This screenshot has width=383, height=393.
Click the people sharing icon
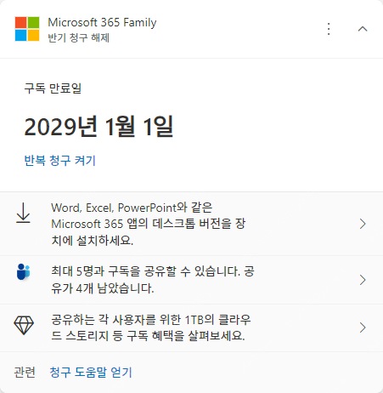pos(23,271)
